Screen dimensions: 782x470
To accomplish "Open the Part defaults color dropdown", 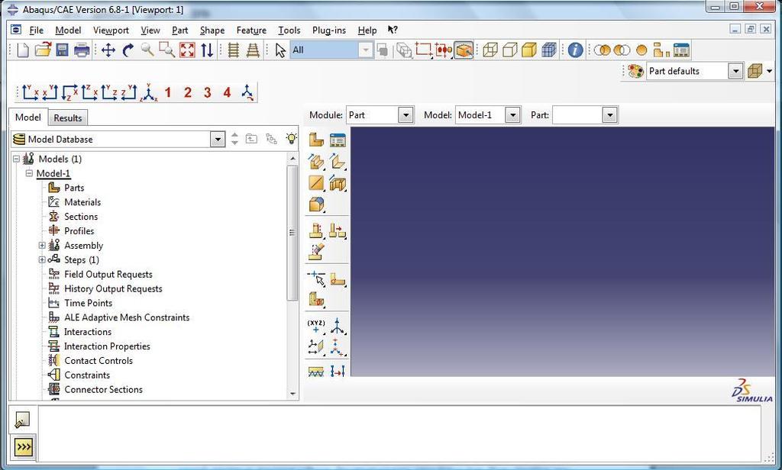I will coord(735,71).
